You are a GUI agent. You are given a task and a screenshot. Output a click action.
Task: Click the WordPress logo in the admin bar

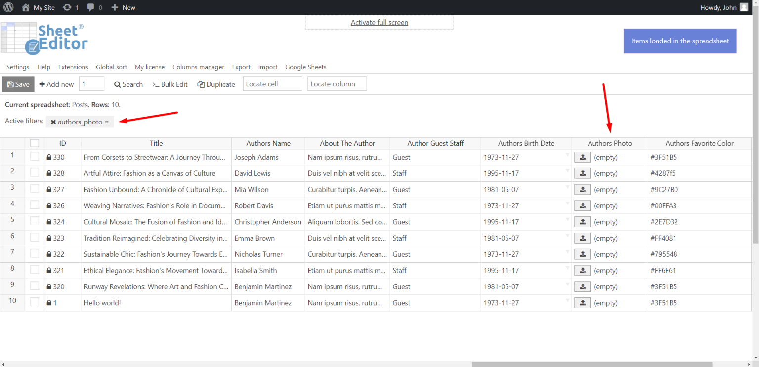(x=8, y=7)
